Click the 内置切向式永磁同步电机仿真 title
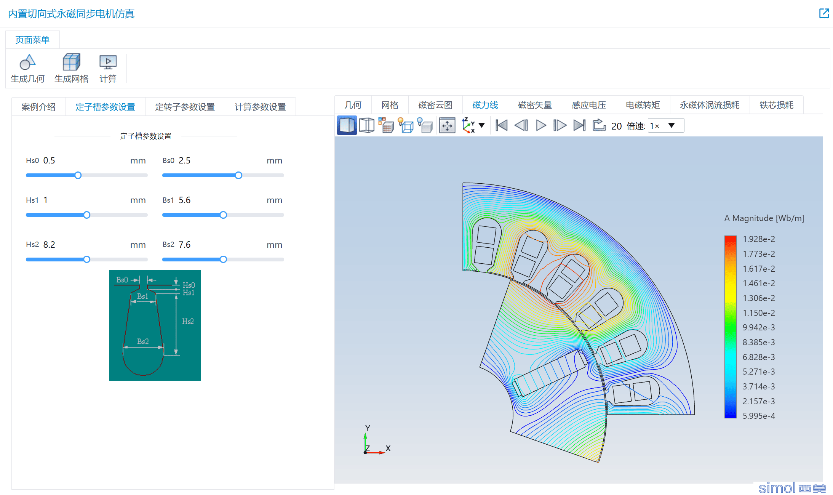This screenshot has width=833, height=495. pos(71,14)
